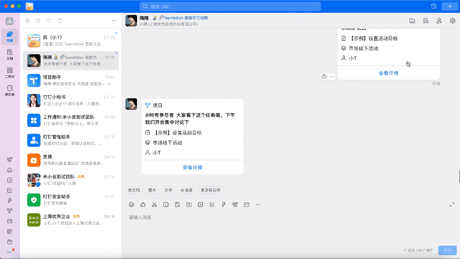Open the group files folder icon
The width and height of the screenshot is (460, 259).
click(x=412, y=21)
